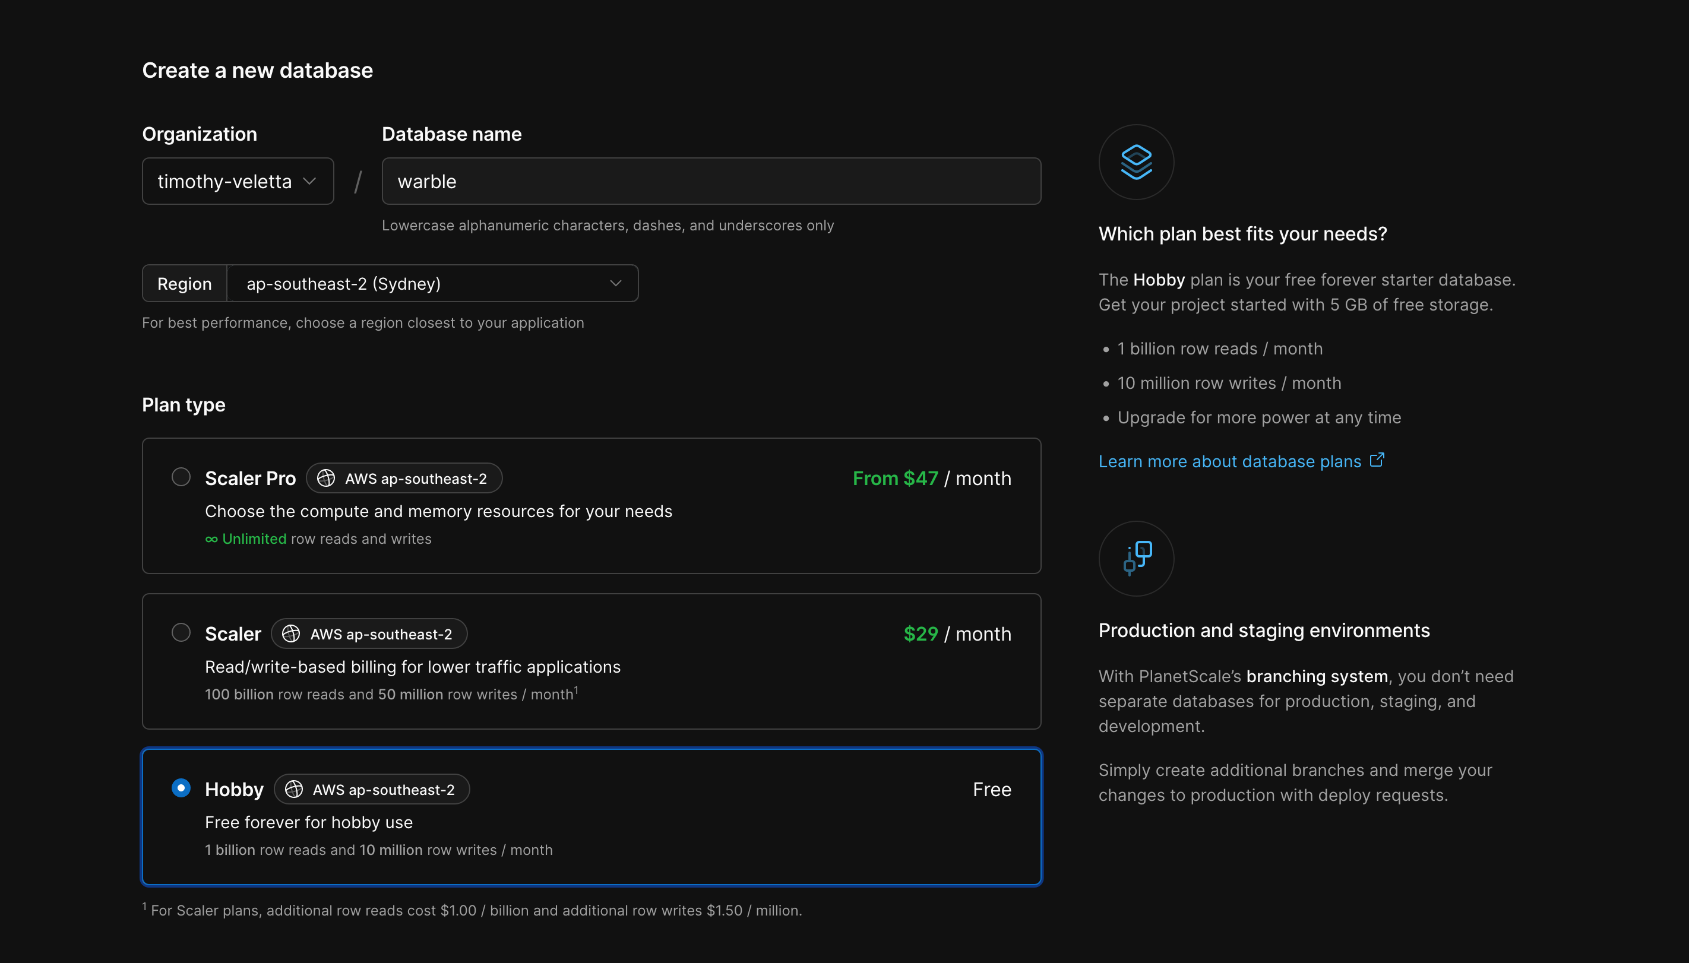Click the AWS ap-southeast-2 badge on Hobby
This screenshot has width=1689, height=963.
pyautogui.click(x=372, y=789)
